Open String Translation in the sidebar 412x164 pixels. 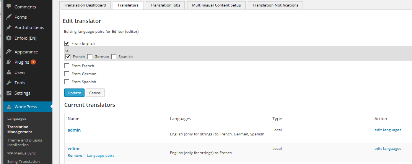(23, 162)
